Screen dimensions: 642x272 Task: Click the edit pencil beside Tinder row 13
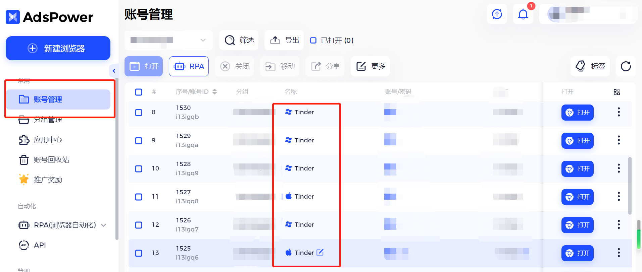pos(320,253)
